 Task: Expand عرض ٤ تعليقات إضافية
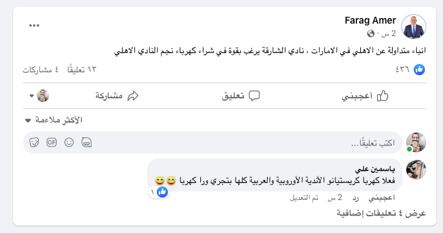tap(381, 213)
